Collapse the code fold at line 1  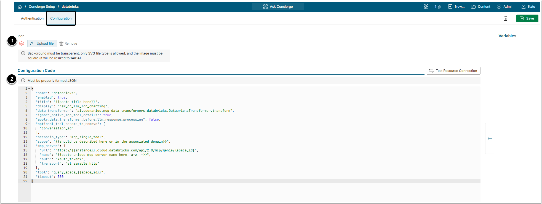tap(29, 89)
